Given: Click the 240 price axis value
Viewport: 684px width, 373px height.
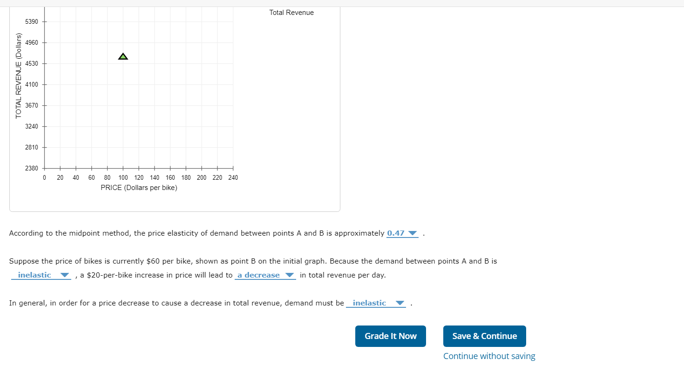Looking at the screenshot, I should tap(233, 177).
